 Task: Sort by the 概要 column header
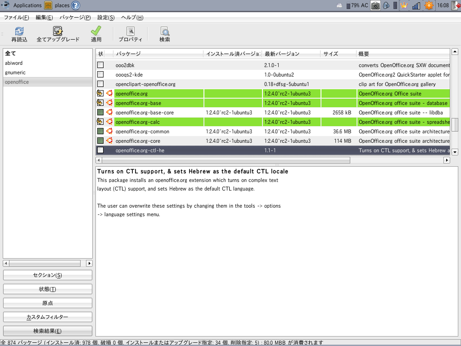[x=403, y=54]
